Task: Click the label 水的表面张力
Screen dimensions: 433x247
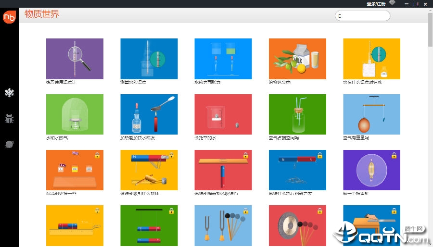Action: tap(207, 82)
